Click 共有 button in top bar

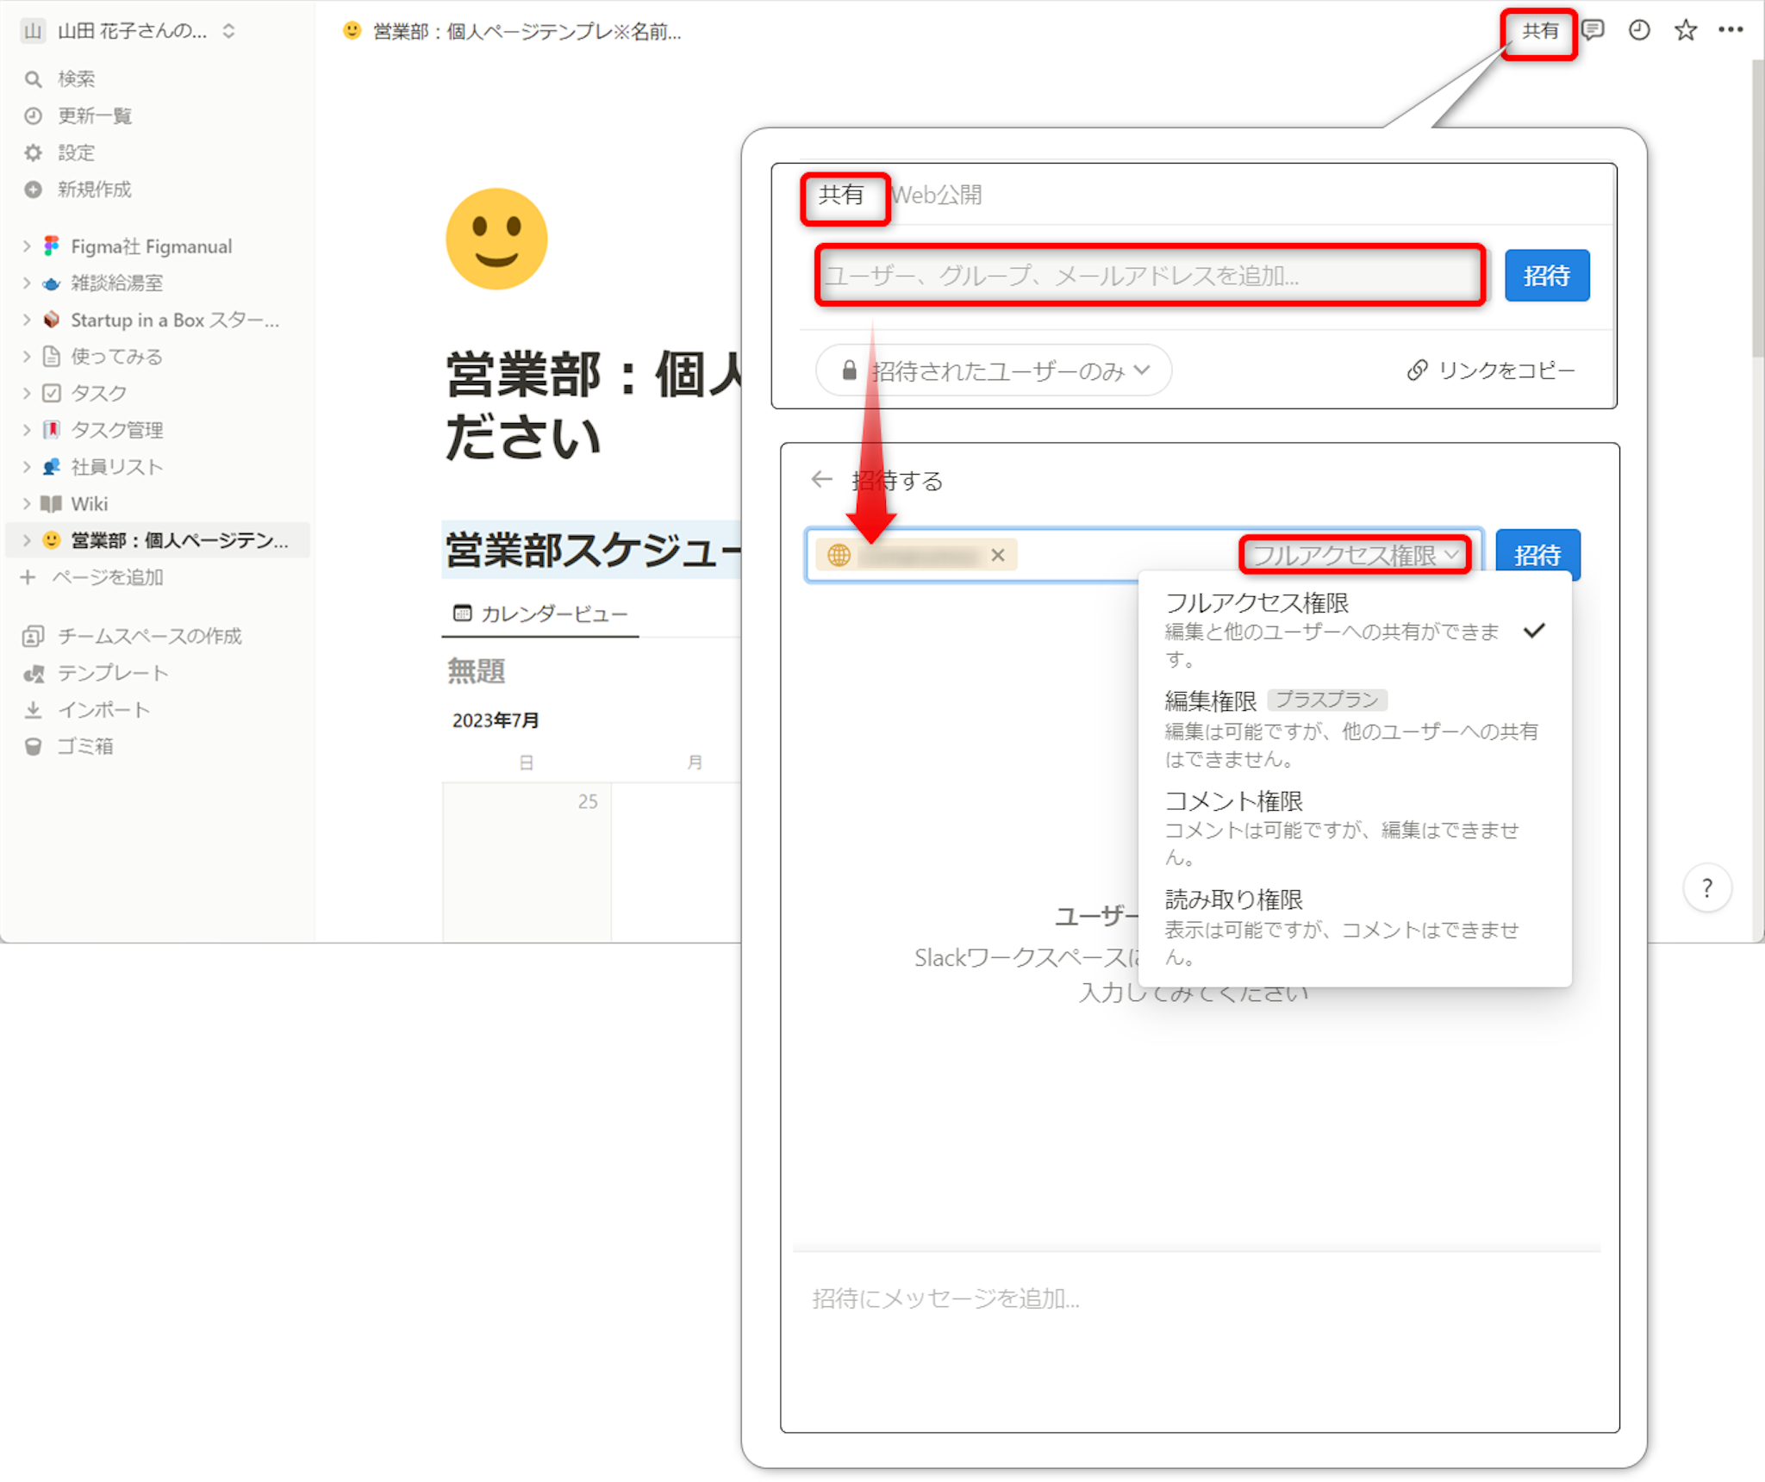(x=1539, y=32)
